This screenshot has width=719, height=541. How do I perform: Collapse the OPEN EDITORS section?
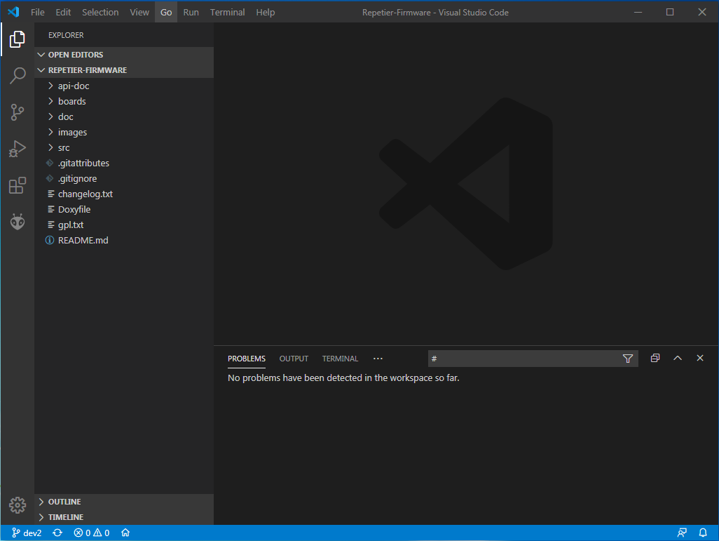coord(124,55)
